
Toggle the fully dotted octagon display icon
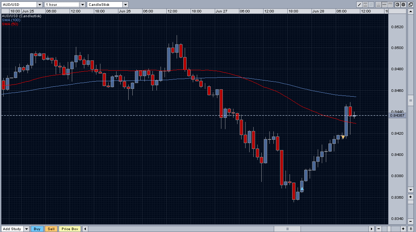pos(403,4)
